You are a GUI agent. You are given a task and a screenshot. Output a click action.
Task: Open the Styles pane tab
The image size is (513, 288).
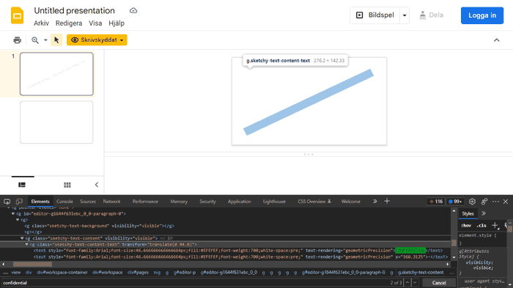pyautogui.click(x=468, y=213)
